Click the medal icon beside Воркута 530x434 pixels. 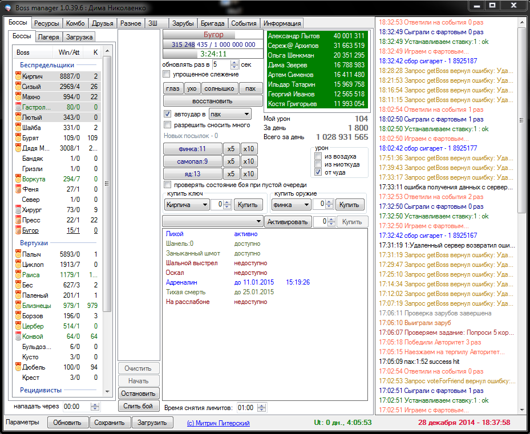point(18,179)
